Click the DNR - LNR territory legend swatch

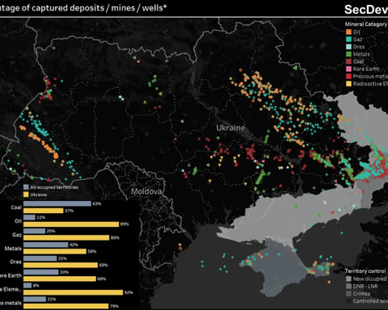coord(348,287)
